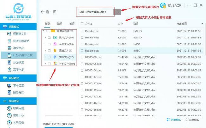
Task: Open 关于我们 exclamation icon
Action: 9,123
